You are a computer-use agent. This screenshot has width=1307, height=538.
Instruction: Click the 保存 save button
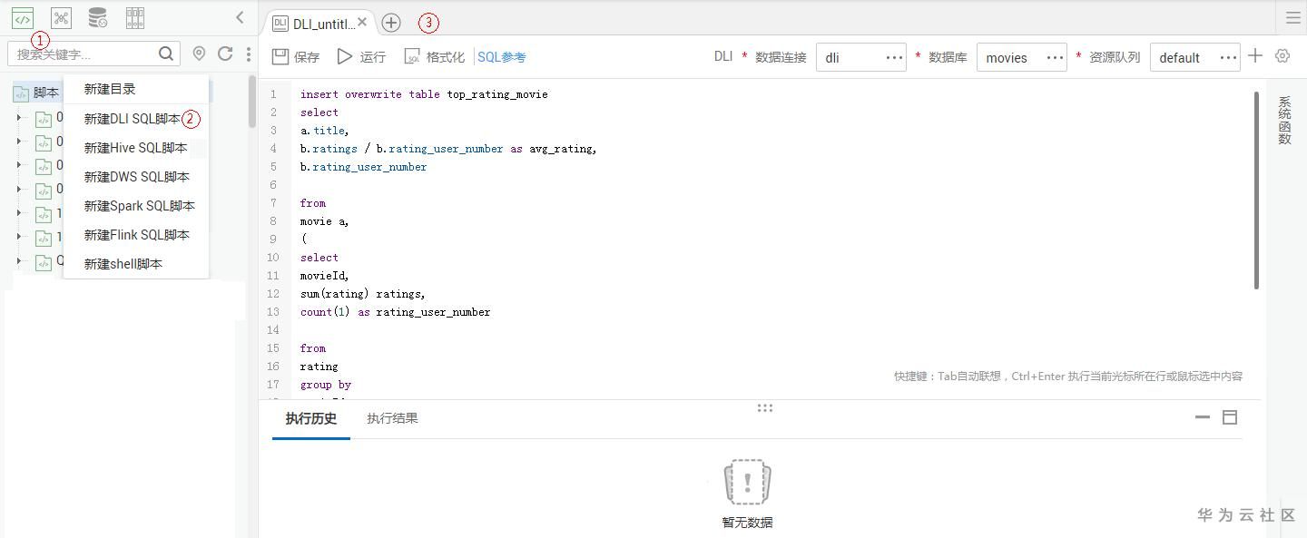click(x=296, y=57)
